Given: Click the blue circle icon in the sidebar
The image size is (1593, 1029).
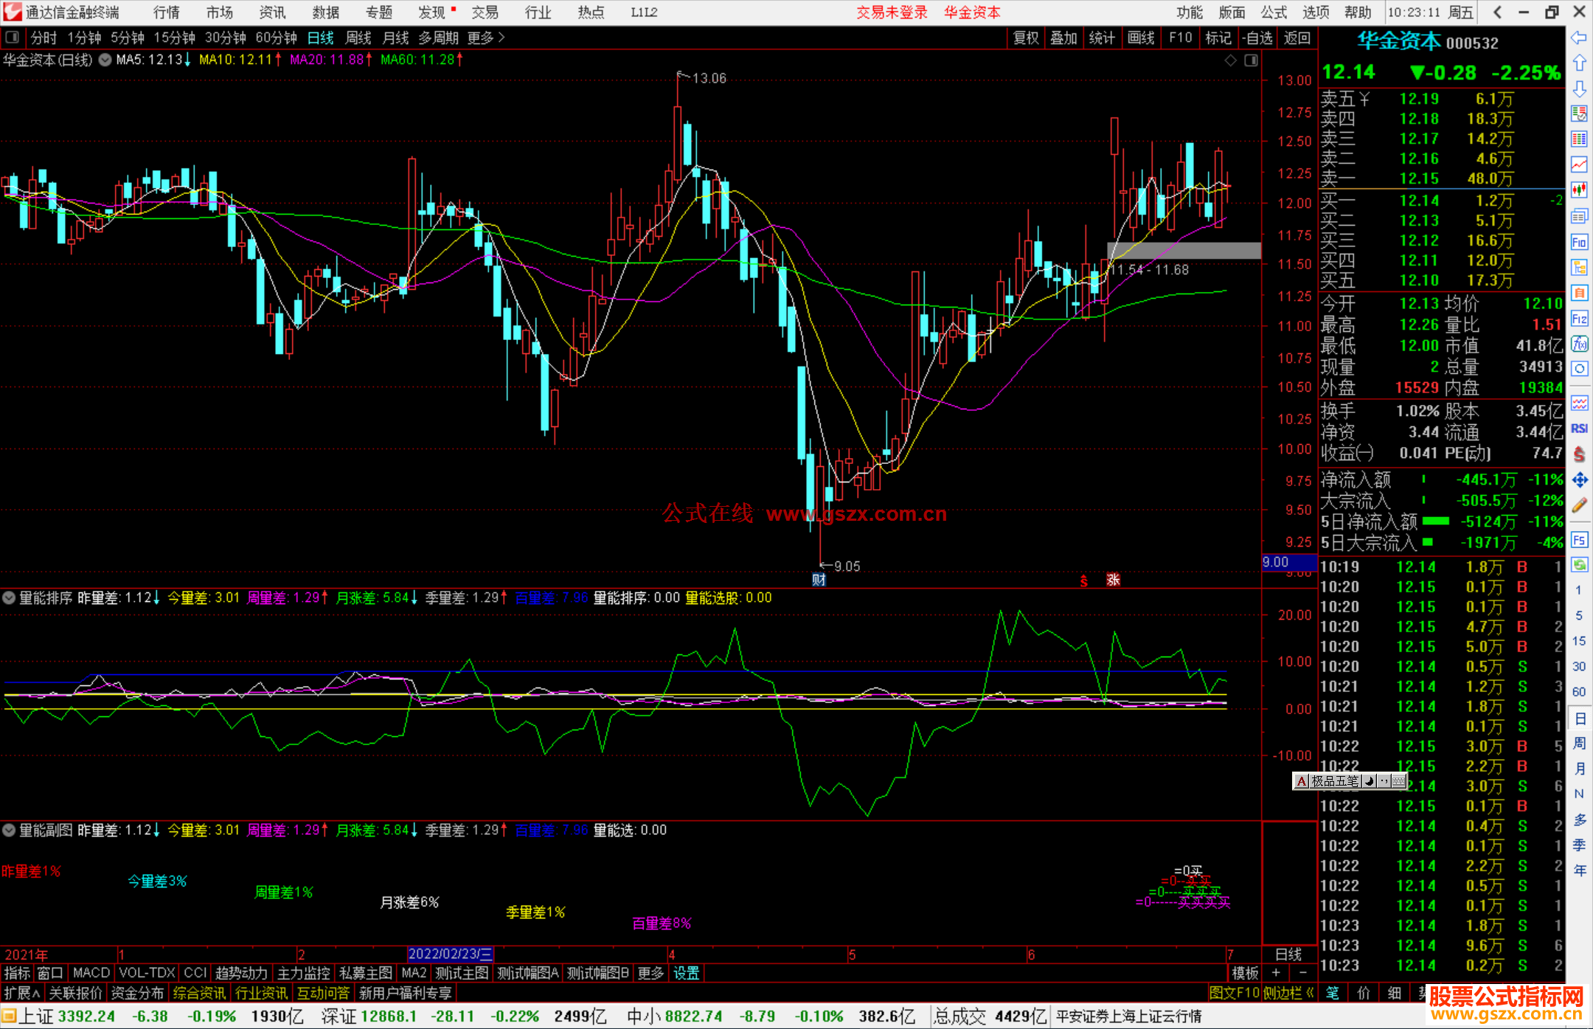Looking at the screenshot, I should [x=1579, y=369].
